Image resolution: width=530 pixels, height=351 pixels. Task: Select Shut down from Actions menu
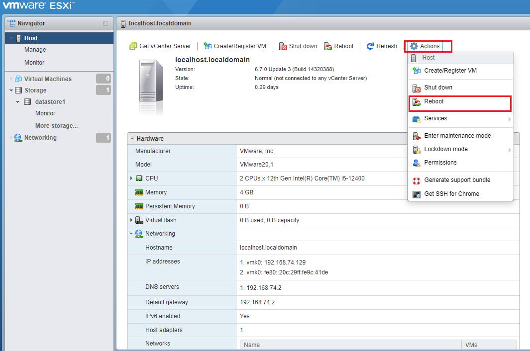pyautogui.click(x=460, y=88)
